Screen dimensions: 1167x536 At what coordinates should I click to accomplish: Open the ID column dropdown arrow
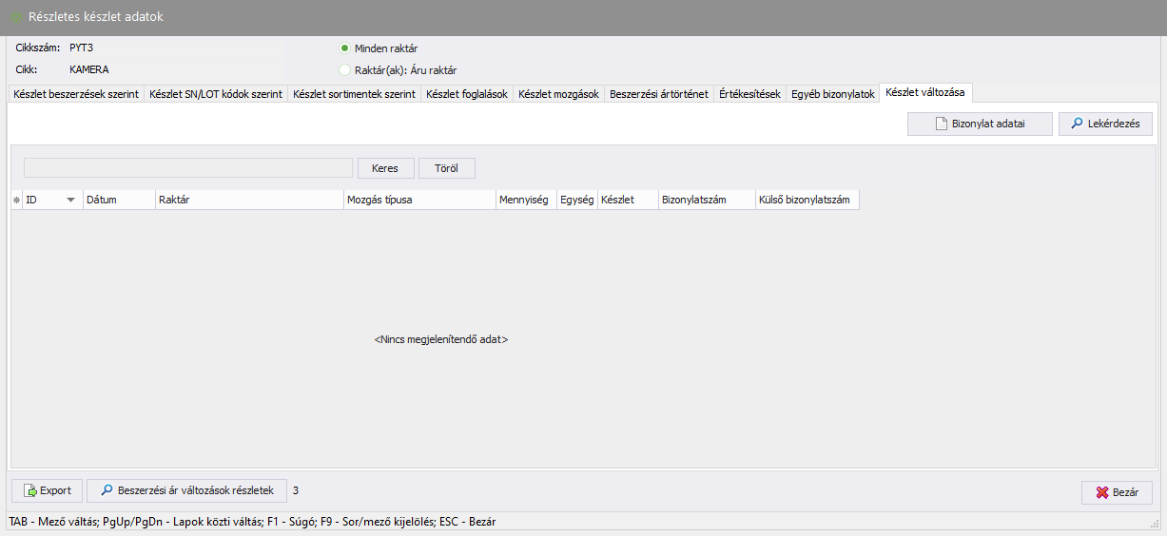(x=70, y=201)
